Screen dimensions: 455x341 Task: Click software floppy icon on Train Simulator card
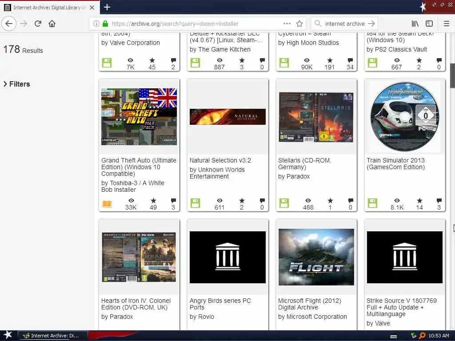pyautogui.click(x=372, y=203)
